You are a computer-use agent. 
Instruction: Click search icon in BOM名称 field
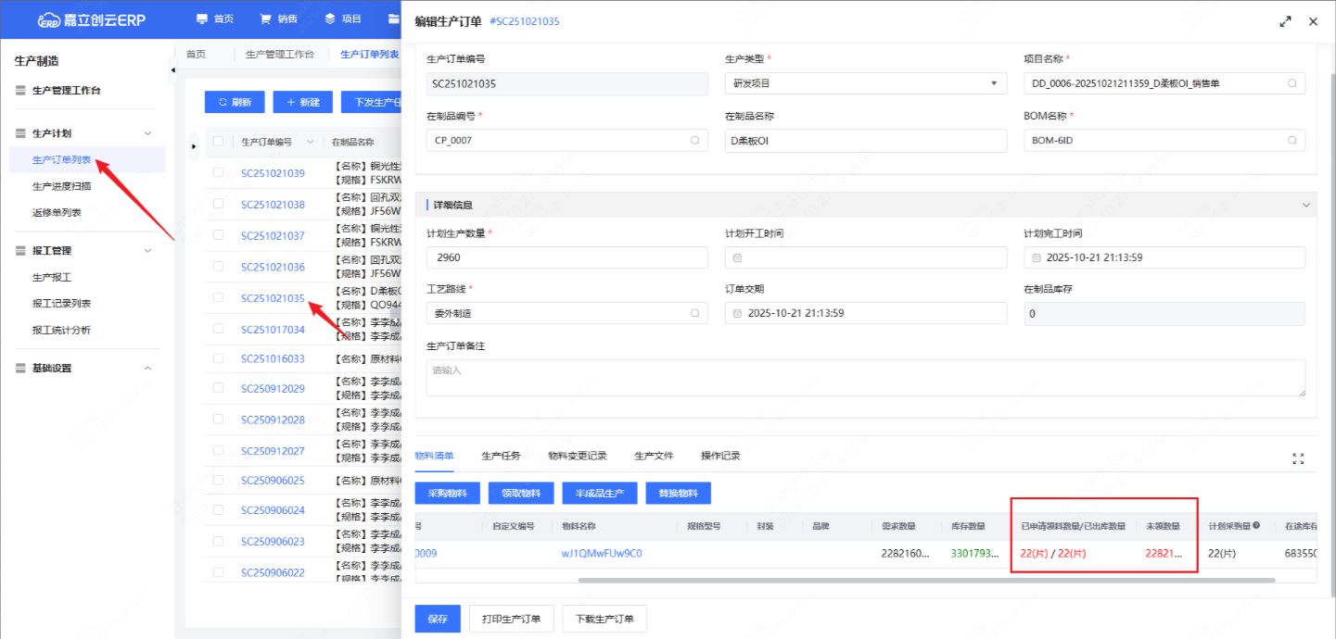pos(1292,141)
